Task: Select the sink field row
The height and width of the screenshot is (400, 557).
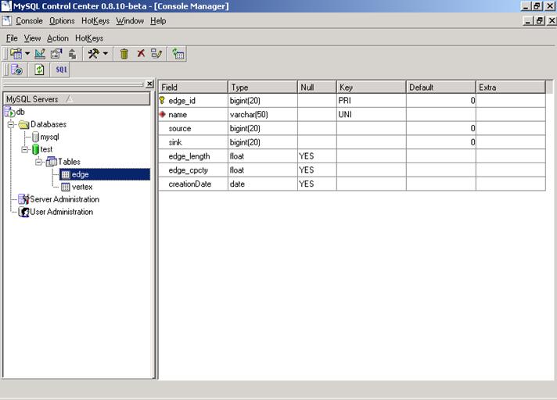Action: [352, 142]
